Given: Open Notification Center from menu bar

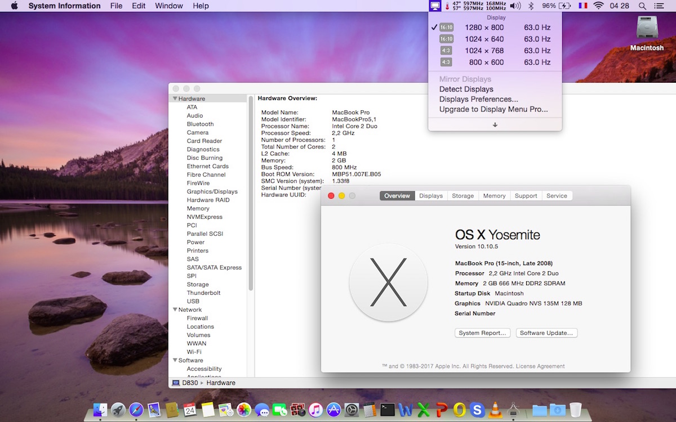Looking at the screenshot, I should click(x=659, y=6).
